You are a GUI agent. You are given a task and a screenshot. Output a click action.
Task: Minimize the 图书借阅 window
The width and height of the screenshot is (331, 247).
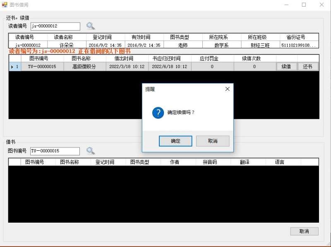pos(286,5)
